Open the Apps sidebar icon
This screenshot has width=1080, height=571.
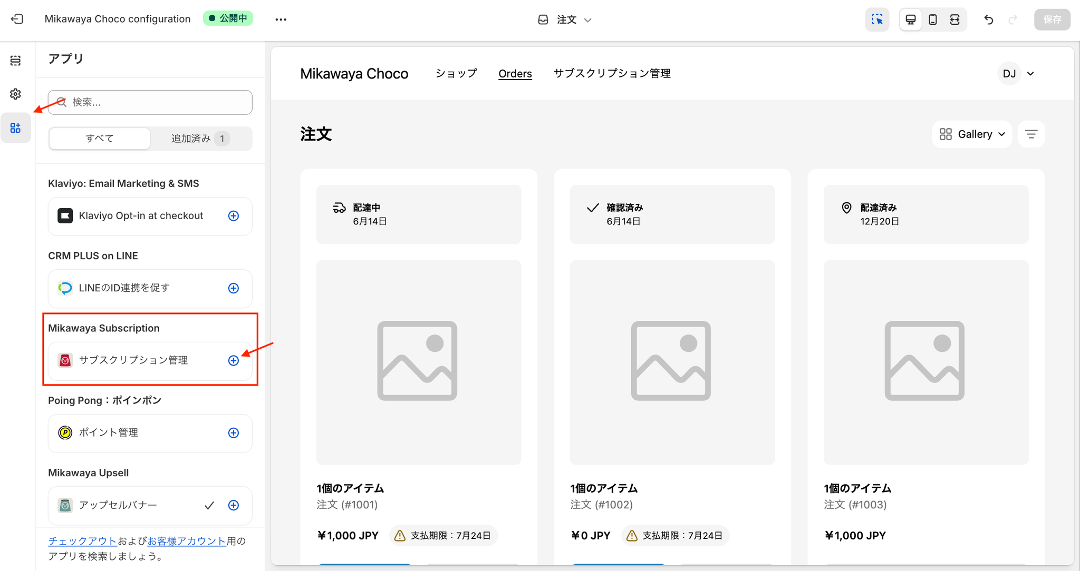[16, 127]
